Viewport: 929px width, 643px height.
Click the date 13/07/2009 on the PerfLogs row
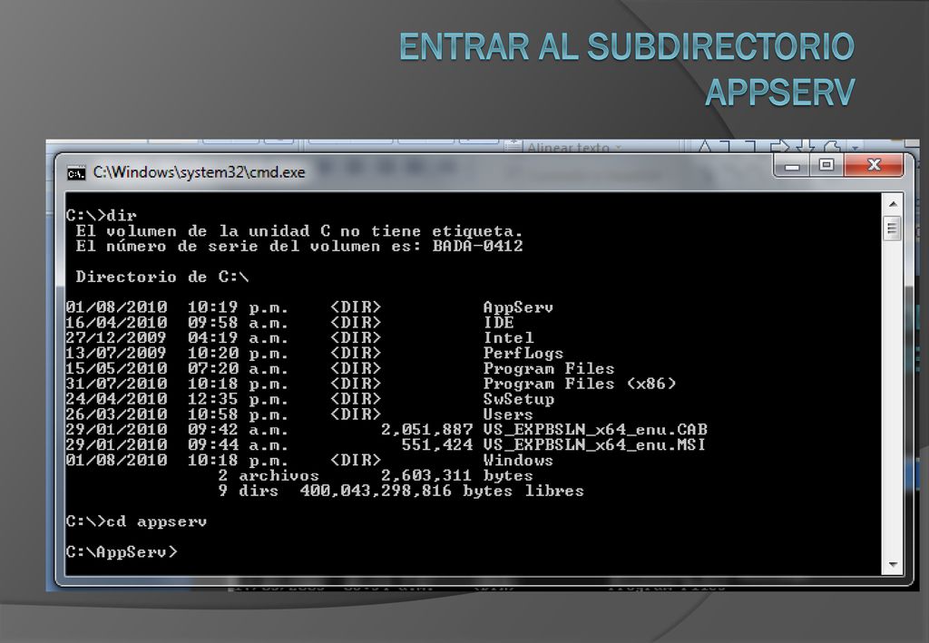(x=117, y=354)
